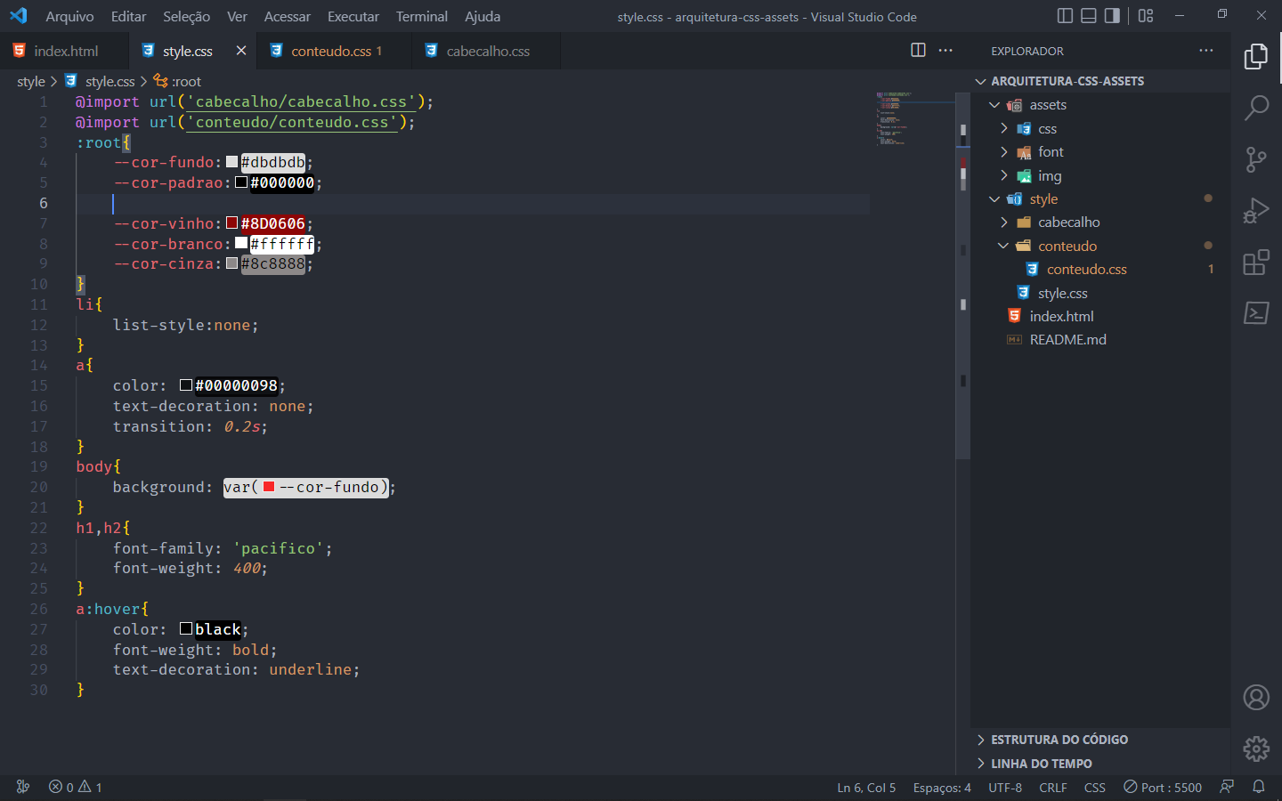Open the Editar menu
The height and width of the screenshot is (801, 1282).
pyautogui.click(x=129, y=16)
